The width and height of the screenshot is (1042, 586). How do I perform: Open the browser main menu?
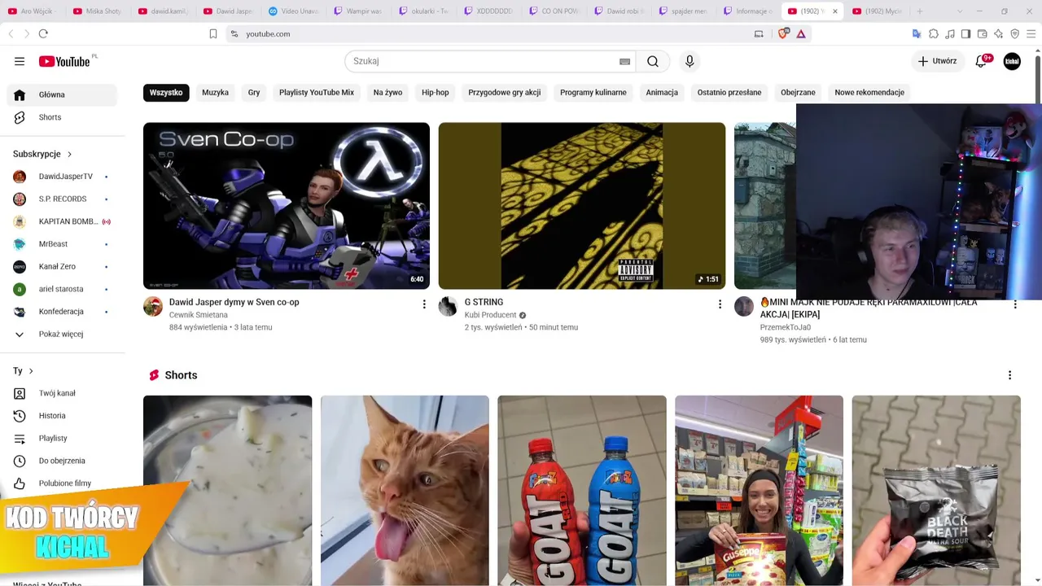point(1031,33)
